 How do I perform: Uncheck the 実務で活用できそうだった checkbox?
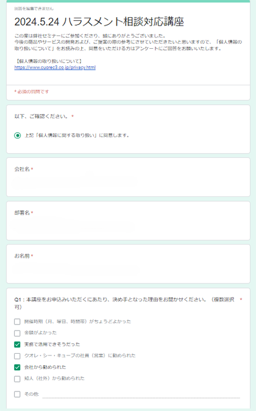coord(17,344)
